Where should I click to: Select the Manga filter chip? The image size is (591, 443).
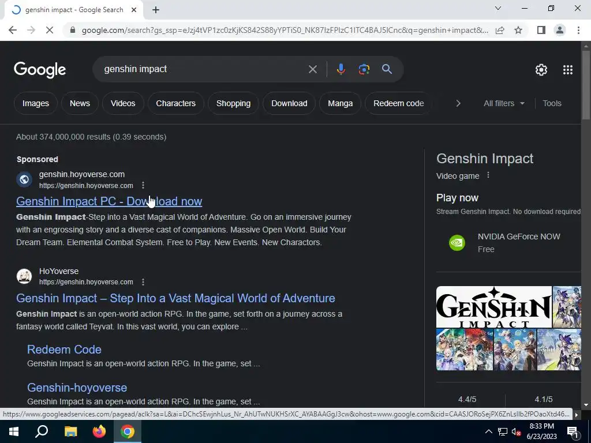[x=341, y=103]
